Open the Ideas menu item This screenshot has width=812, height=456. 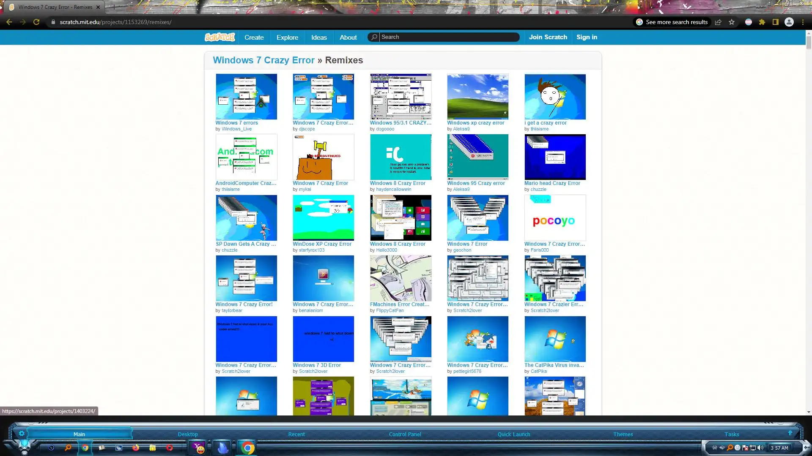coord(319,37)
